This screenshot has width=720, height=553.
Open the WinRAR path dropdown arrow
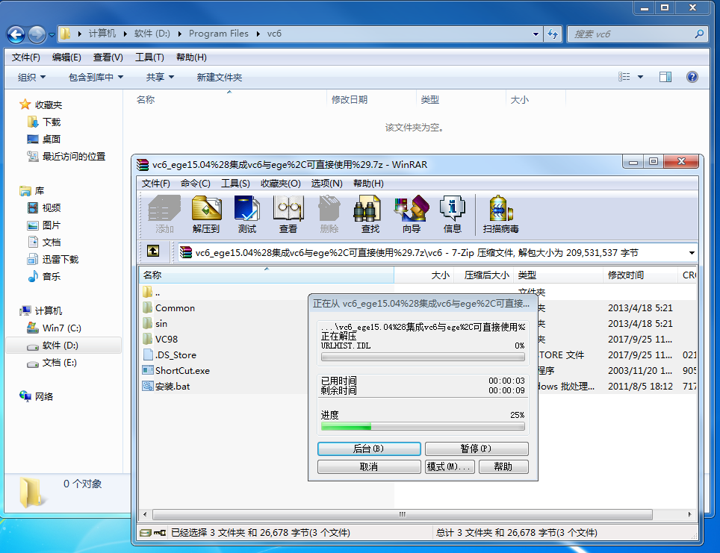coord(692,253)
